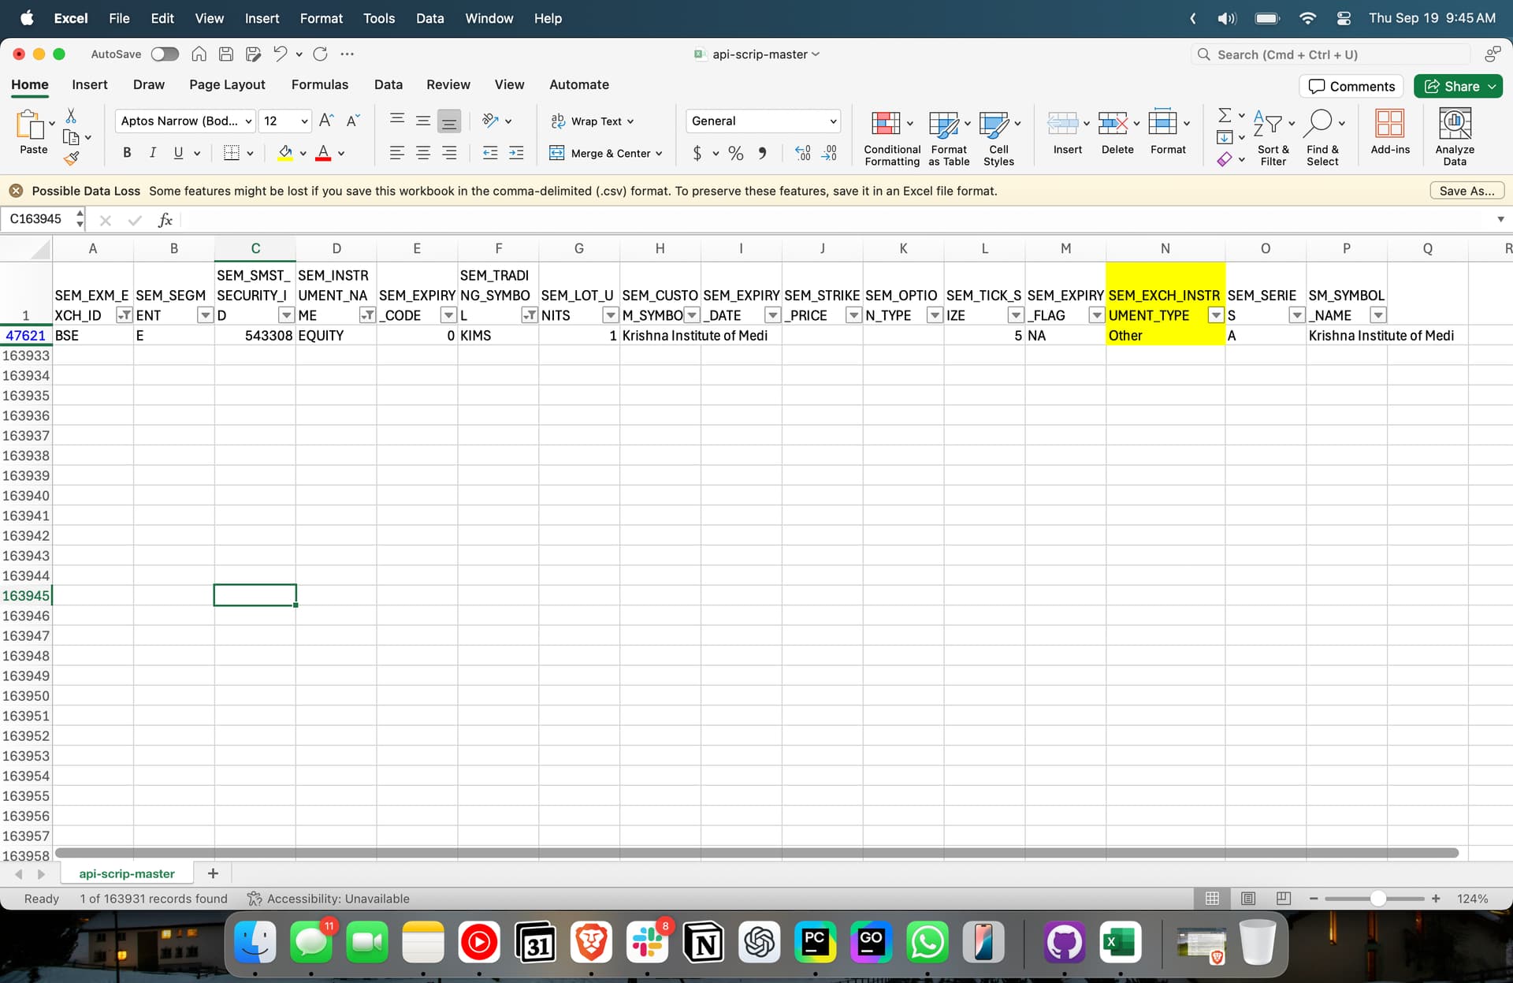Image resolution: width=1513 pixels, height=983 pixels.
Task: Apply Percent Style format
Action: (x=736, y=153)
